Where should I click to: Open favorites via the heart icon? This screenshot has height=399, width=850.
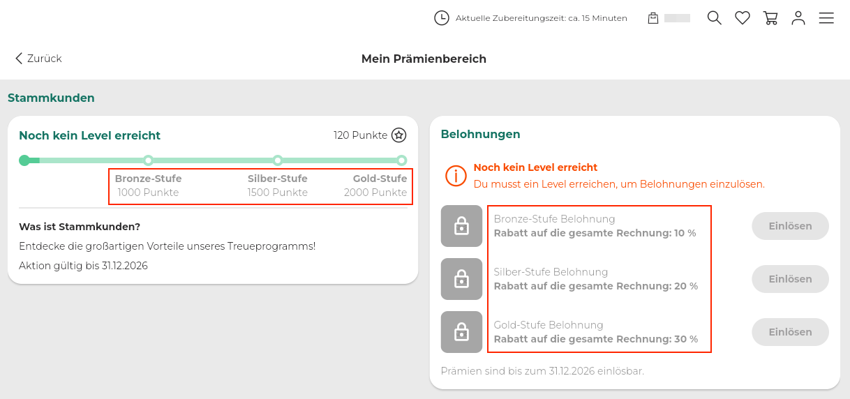(x=743, y=18)
